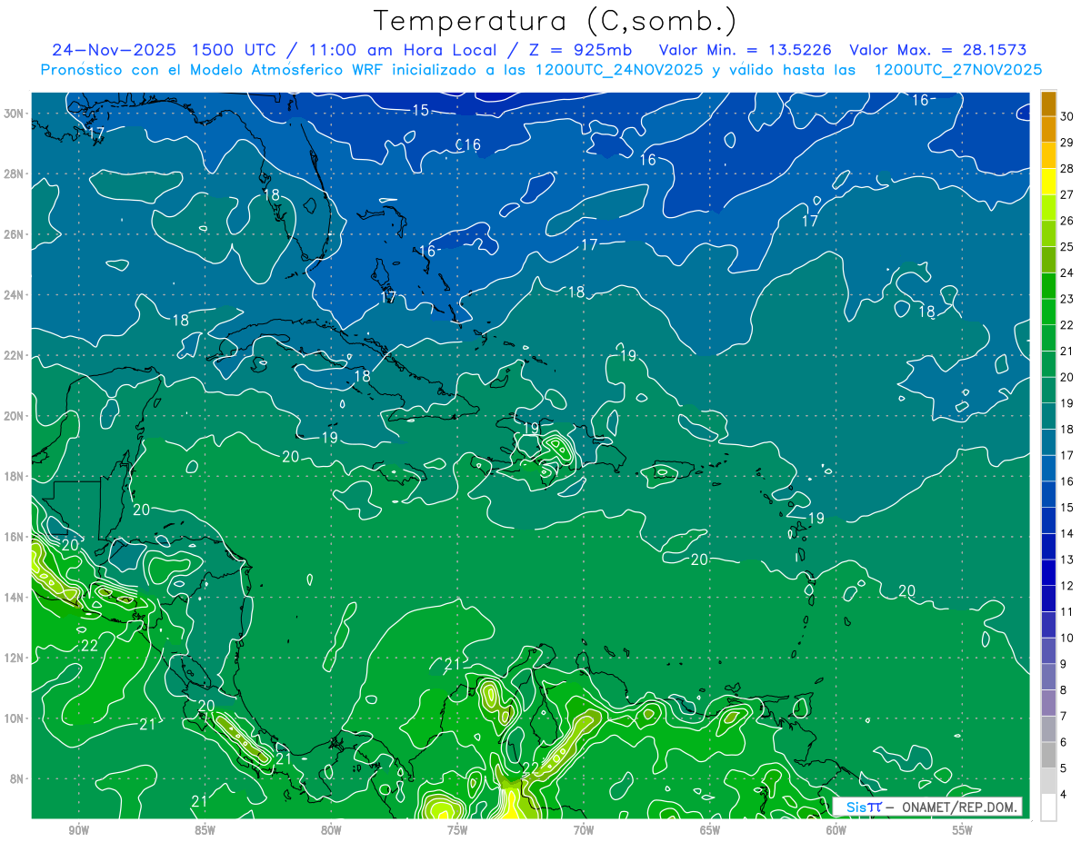Click the orange swatch between 29 and 30
Screen dimensions: 1091x842
click(1049, 130)
